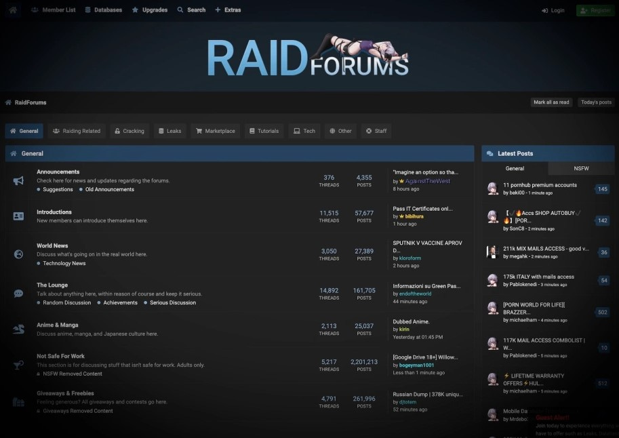Open the Member List page
This screenshot has width=619, height=438.
54,10
